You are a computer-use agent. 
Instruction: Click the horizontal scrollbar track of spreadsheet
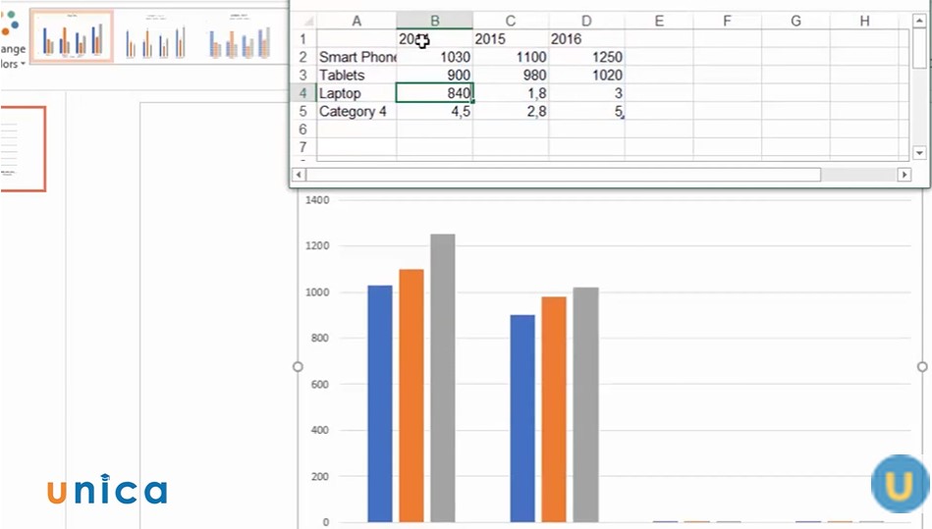tap(859, 175)
